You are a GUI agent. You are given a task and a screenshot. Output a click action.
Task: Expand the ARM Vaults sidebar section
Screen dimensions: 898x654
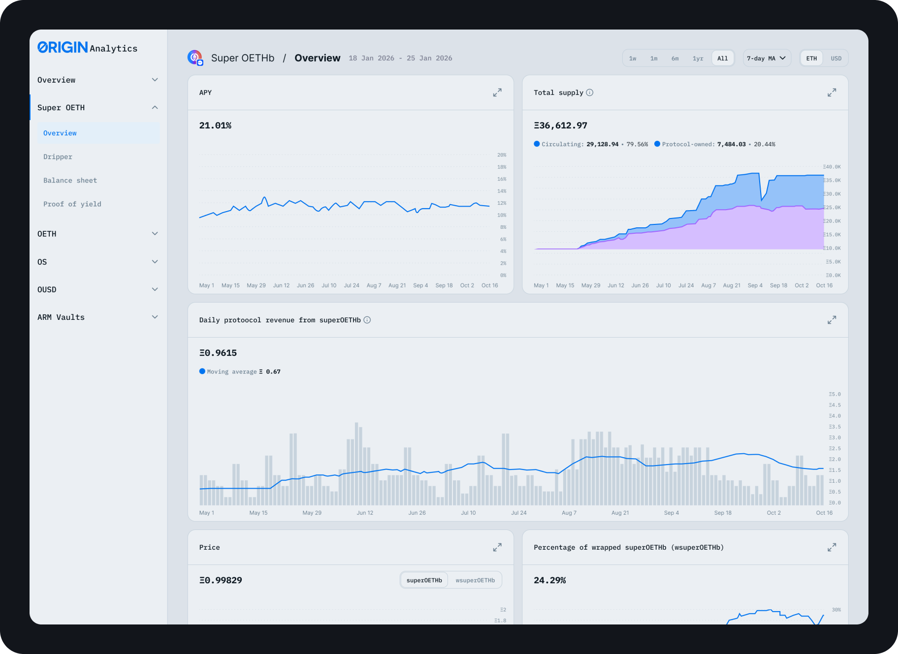coord(97,317)
